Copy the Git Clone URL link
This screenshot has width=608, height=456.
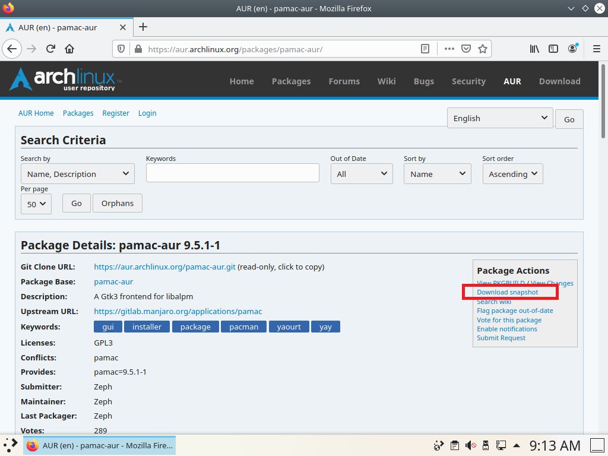pos(165,267)
